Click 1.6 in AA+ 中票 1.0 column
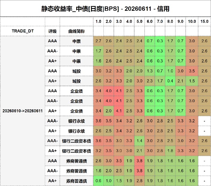 click(98, 61)
